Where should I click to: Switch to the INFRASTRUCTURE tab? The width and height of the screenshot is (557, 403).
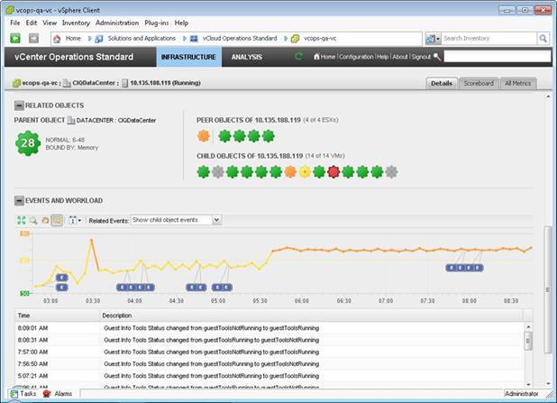(x=188, y=57)
